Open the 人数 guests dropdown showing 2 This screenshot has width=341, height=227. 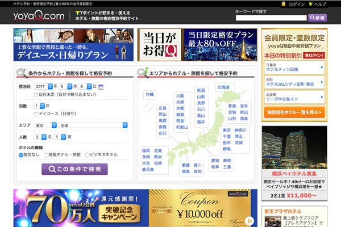point(40,137)
